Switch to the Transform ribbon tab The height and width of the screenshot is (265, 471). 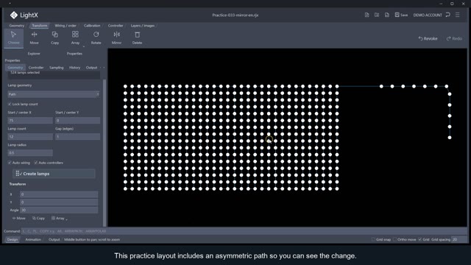pos(40,26)
